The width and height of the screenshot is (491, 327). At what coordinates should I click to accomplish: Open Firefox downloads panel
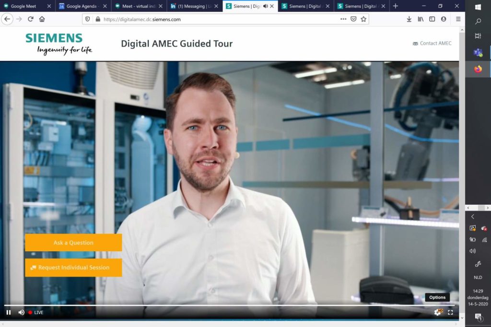(x=409, y=19)
